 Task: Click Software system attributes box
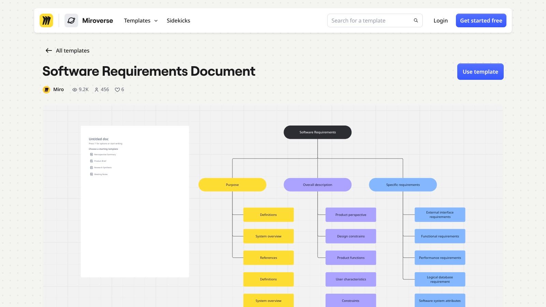[x=440, y=301]
